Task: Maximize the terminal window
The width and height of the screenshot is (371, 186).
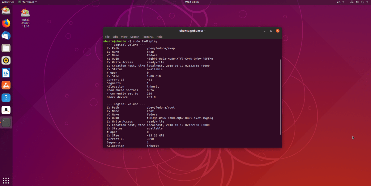Action: [271, 31]
